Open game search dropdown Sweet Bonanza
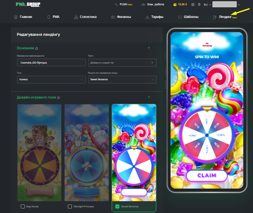Screen dimensions: 253x213 (122, 79)
